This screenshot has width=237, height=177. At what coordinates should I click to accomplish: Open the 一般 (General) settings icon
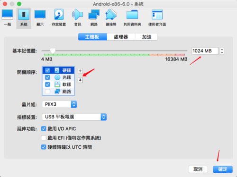pyautogui.click(x=8, y=17)
